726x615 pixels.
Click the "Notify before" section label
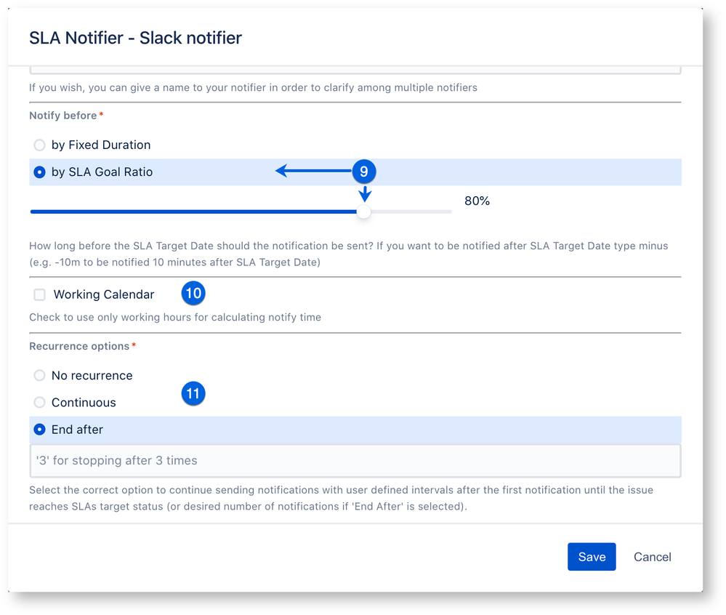(x=62, y=115)
